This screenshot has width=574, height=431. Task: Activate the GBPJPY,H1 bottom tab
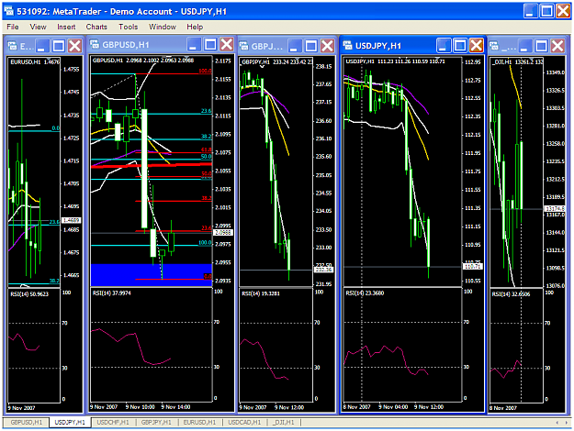[156, 422]
